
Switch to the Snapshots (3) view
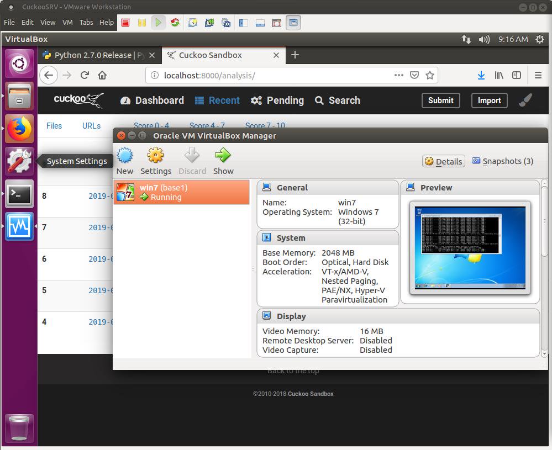[502, 161]
